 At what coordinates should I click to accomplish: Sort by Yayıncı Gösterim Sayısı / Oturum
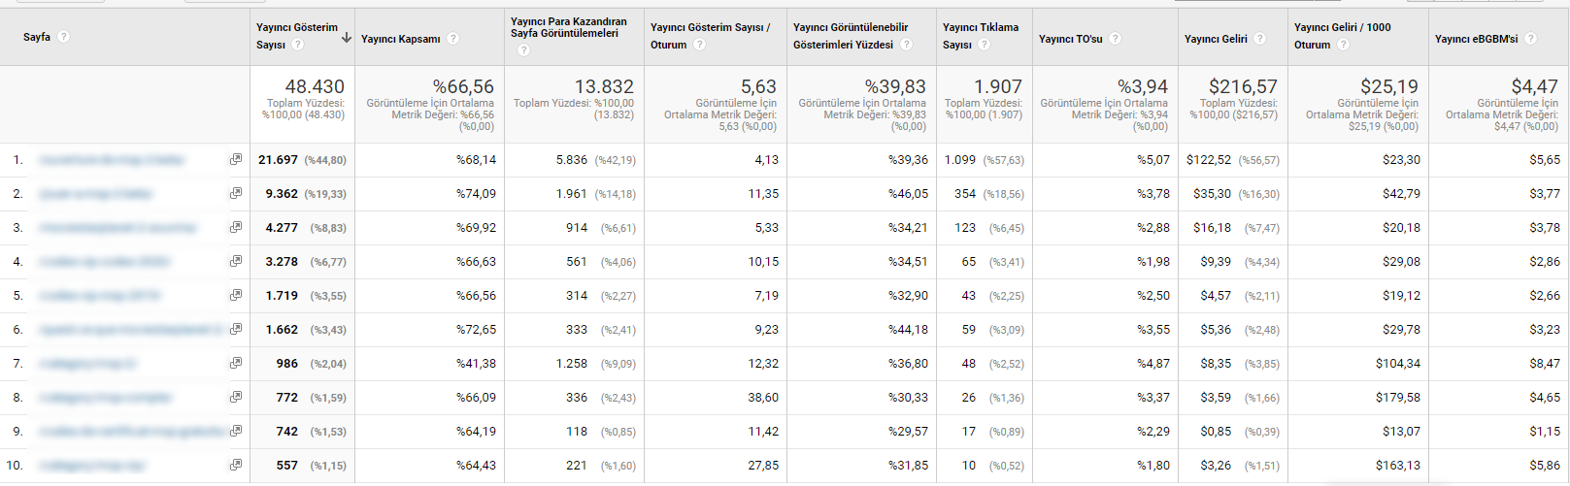[x=710, y=36]
